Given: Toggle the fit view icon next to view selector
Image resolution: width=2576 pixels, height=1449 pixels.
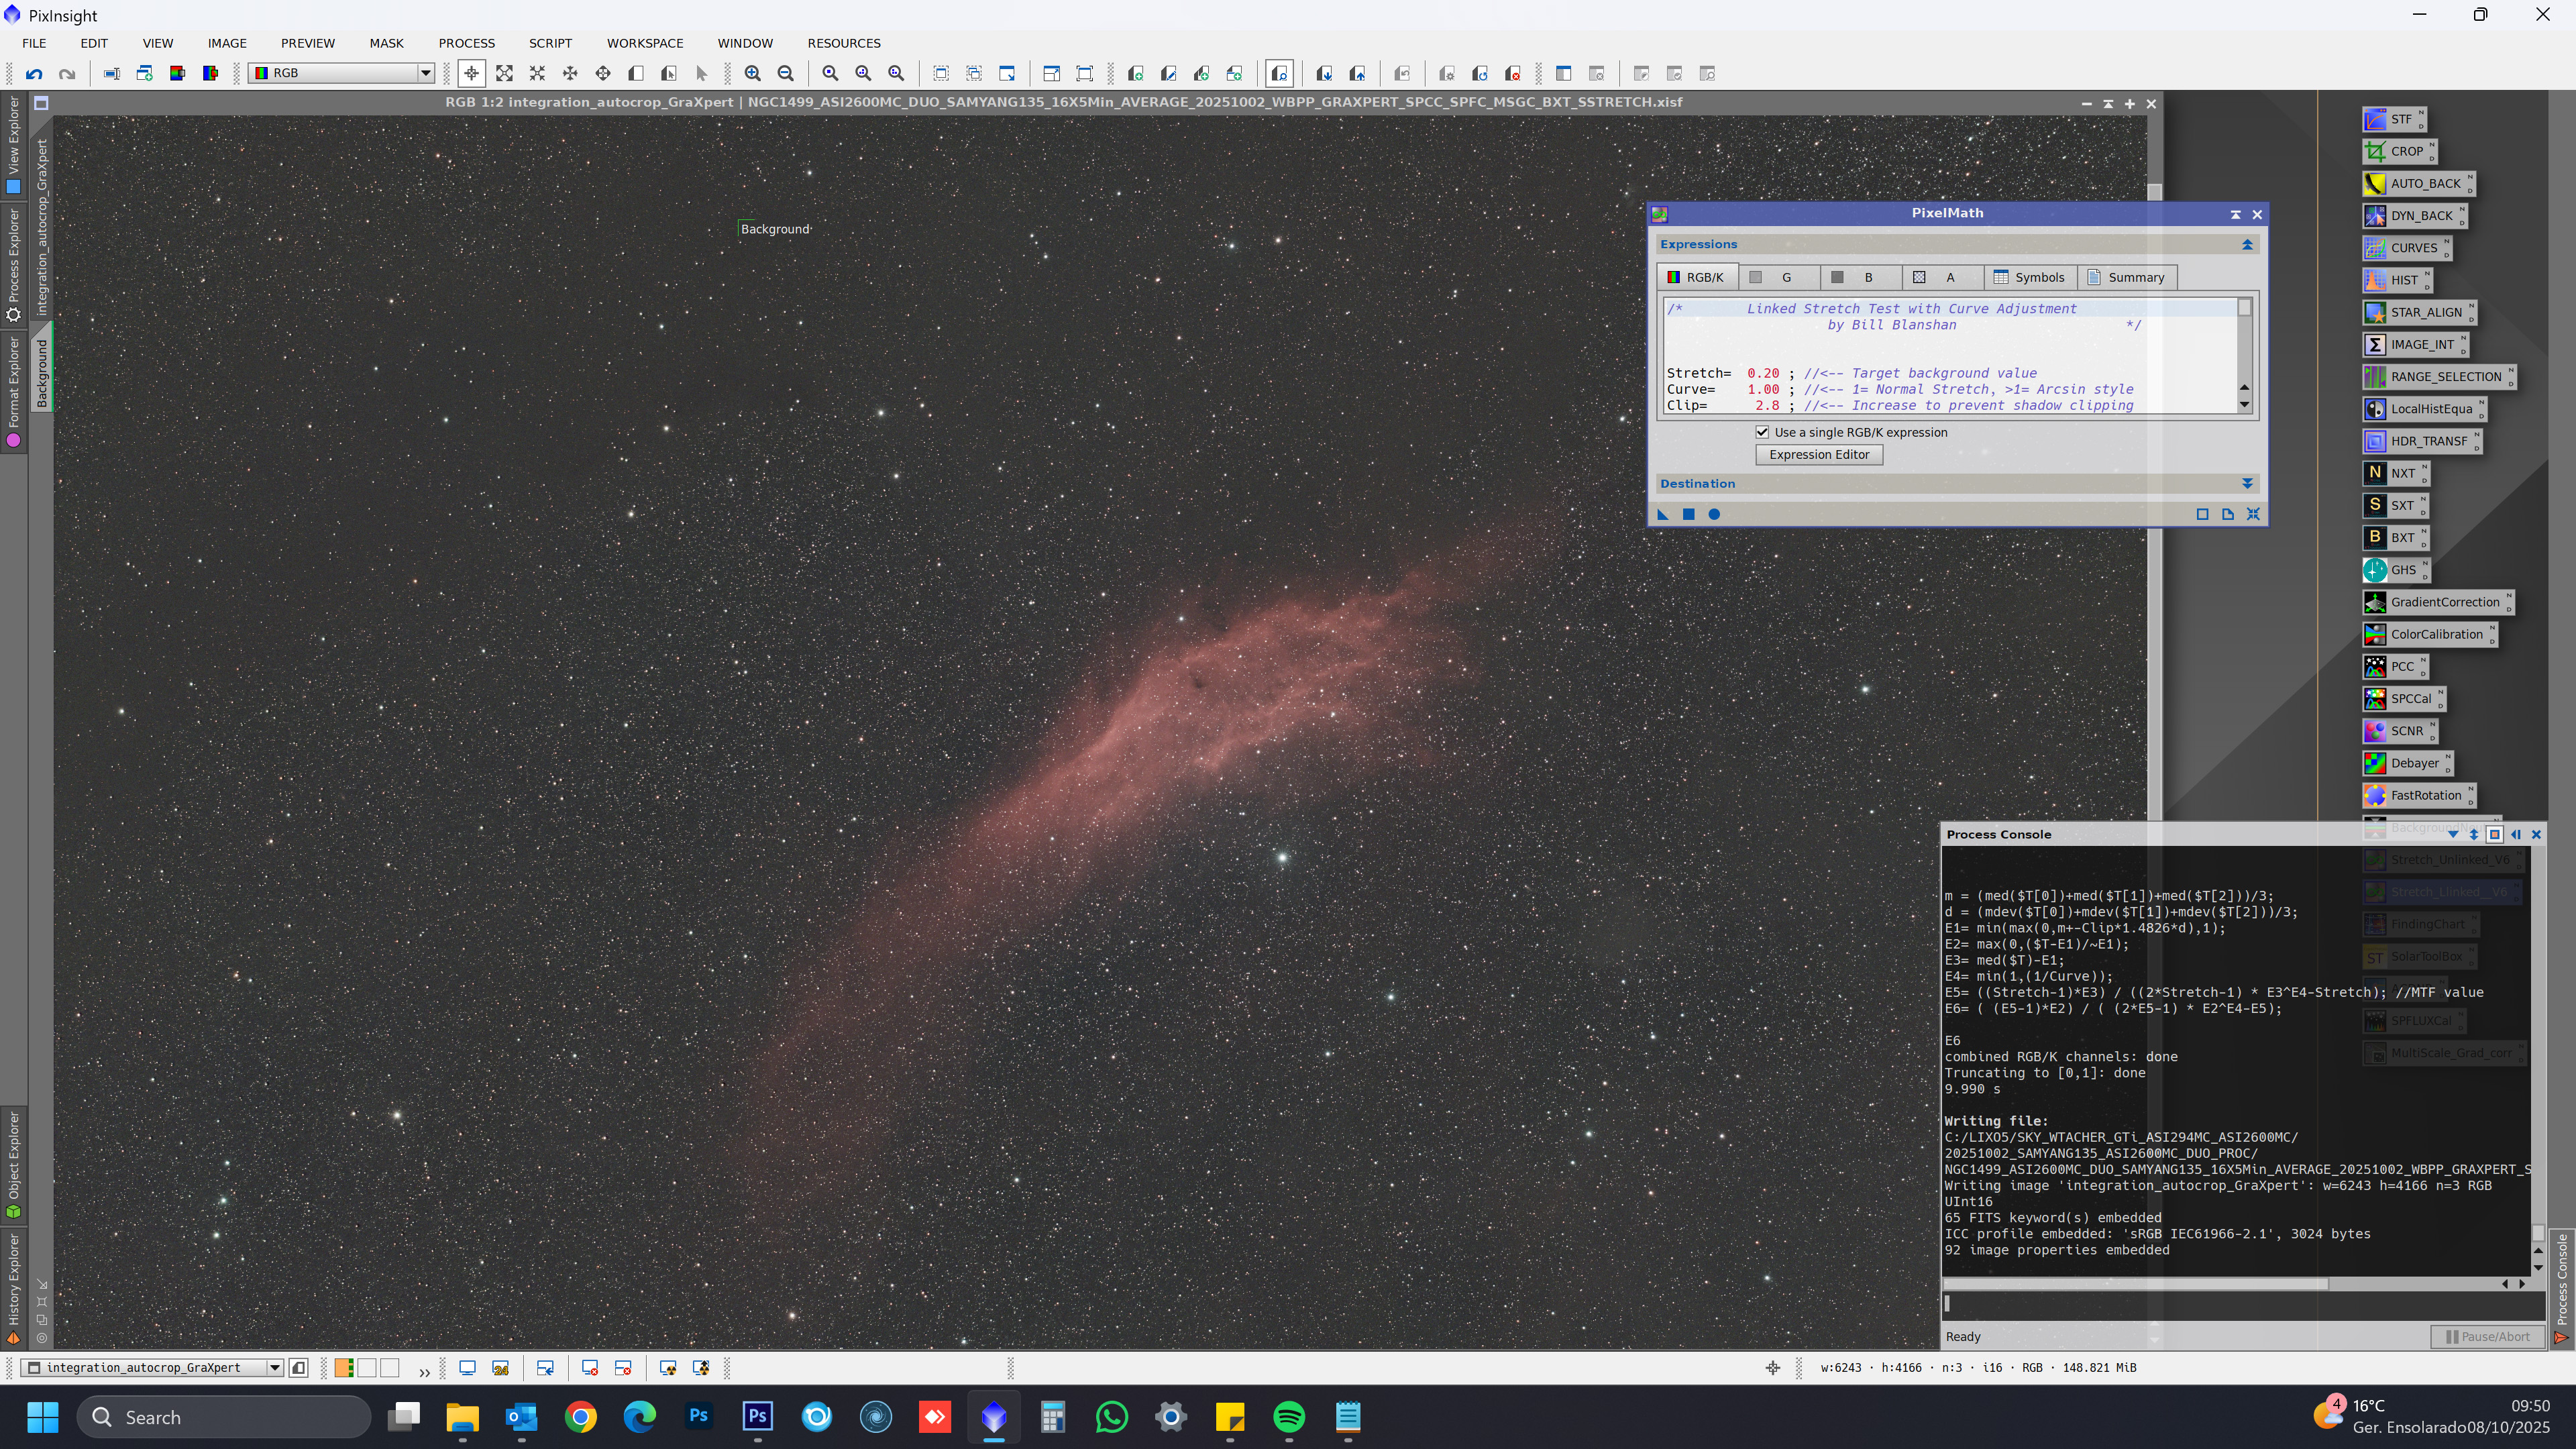Looking at the screenshot, I should pyautogui.click(x=298, y=1367).
